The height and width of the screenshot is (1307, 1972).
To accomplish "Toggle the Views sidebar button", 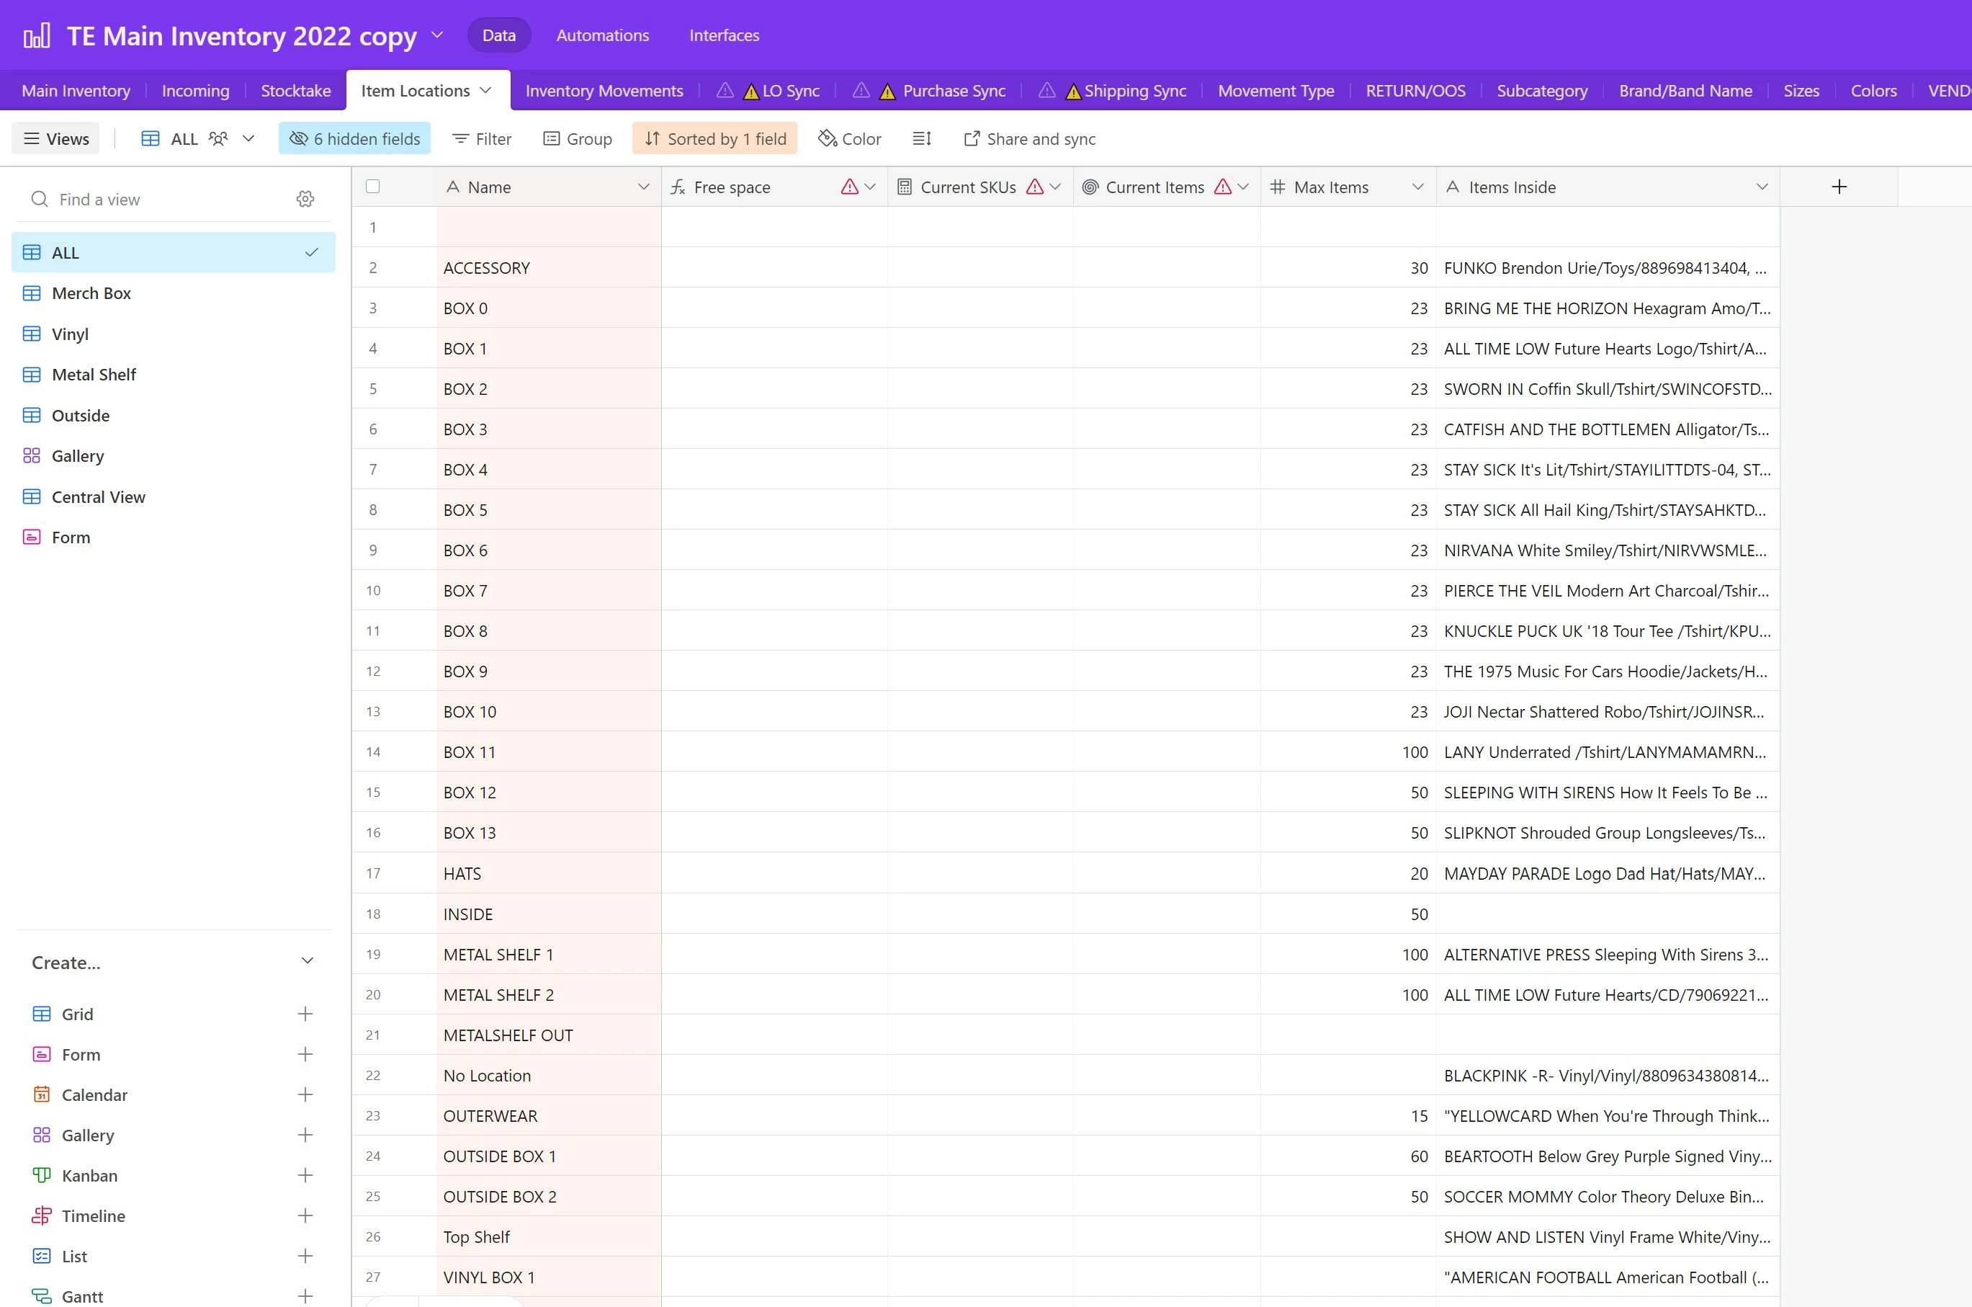I will 56,138.
